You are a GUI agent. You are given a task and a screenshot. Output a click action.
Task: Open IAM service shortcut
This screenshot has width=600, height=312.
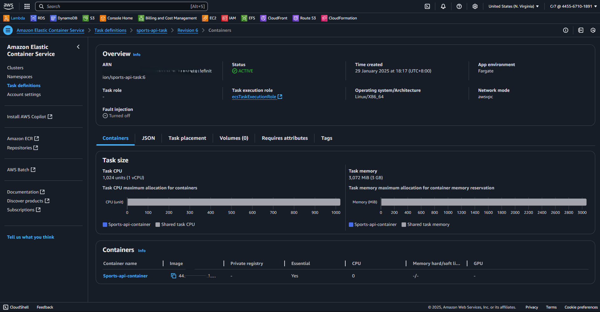tap(229, 18)
